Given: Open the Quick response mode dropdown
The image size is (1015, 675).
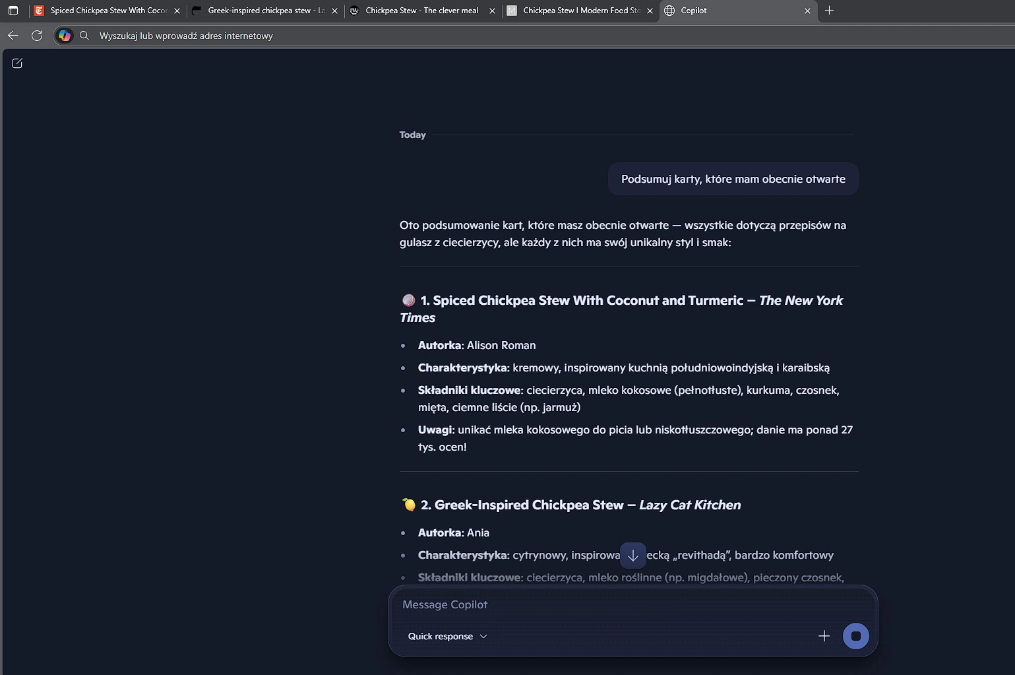Looking at the screenshot, I should point(447,636).
